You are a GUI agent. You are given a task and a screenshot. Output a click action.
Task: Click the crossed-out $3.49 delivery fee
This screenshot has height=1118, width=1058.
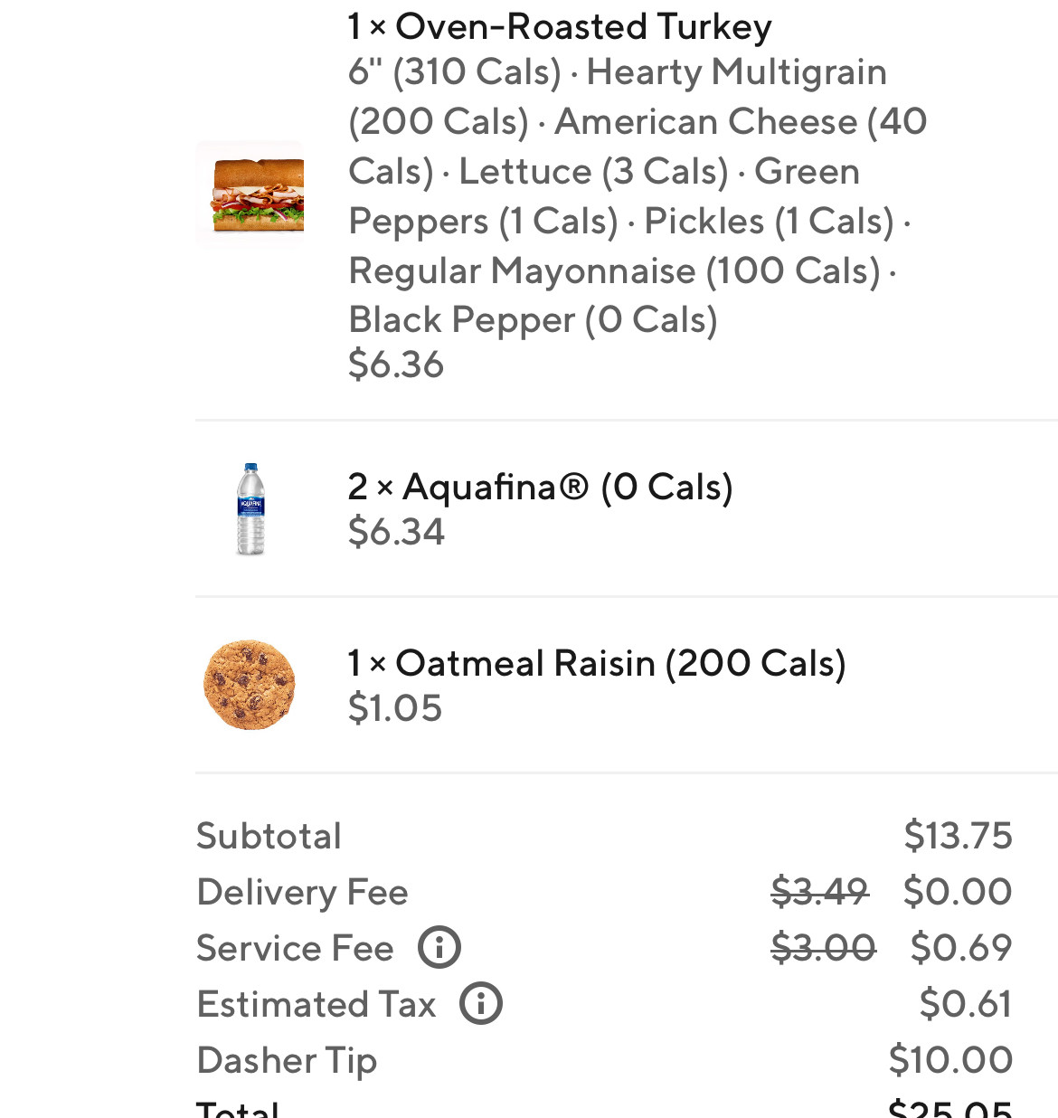820,892
